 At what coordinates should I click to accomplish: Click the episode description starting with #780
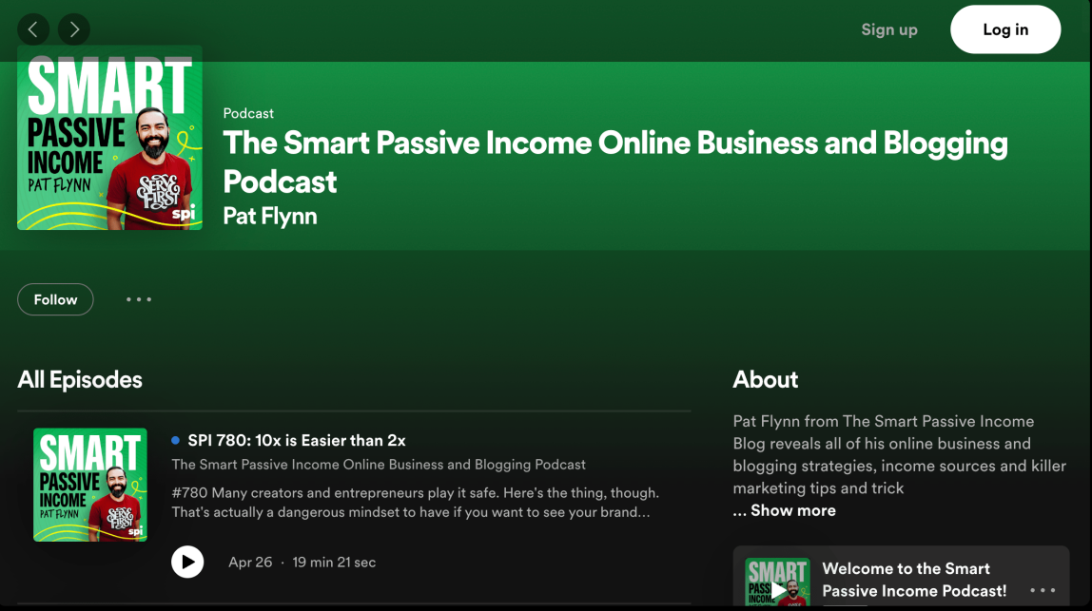pos(415,503)
